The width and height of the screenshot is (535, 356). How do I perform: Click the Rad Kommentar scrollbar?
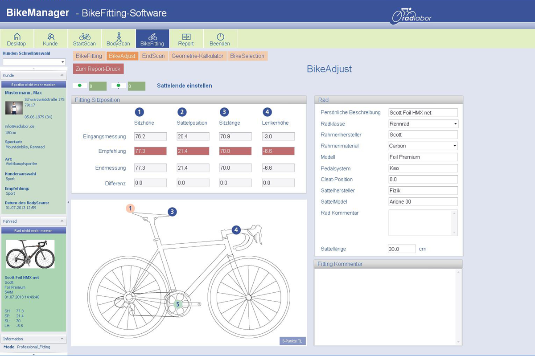click(455, 223)
